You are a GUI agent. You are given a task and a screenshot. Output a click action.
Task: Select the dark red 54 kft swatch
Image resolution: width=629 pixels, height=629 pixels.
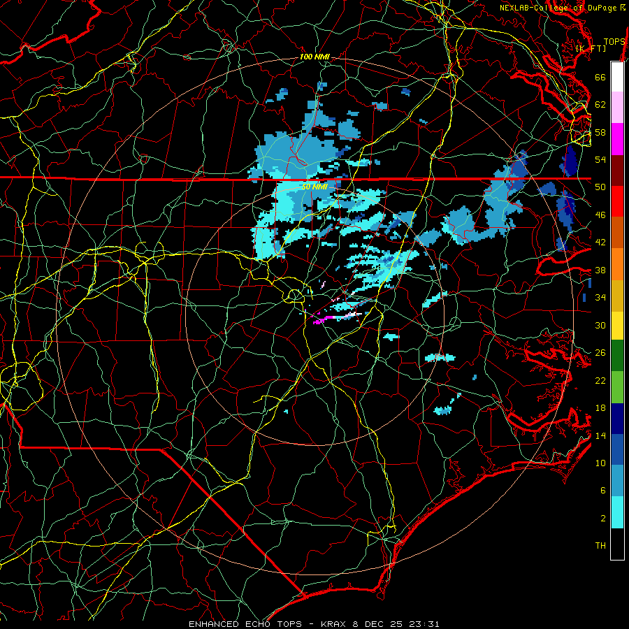[x=617, y=171]
